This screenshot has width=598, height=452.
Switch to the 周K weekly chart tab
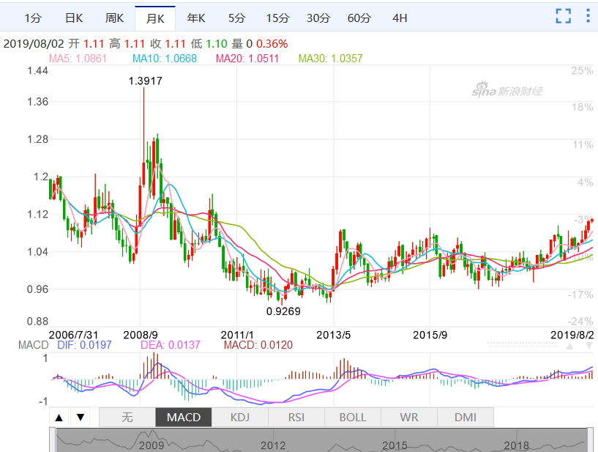pyautogui.click(x=114, y=18)
